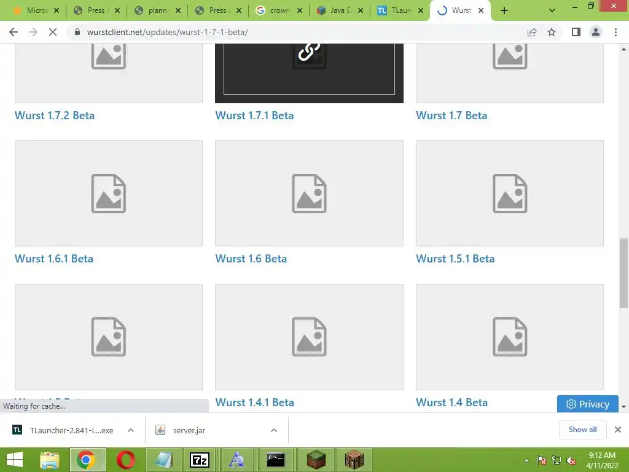Open the Wurst 1.5.1 Beta link
Viewport: 629px width, 472px height.
point(455,259)
